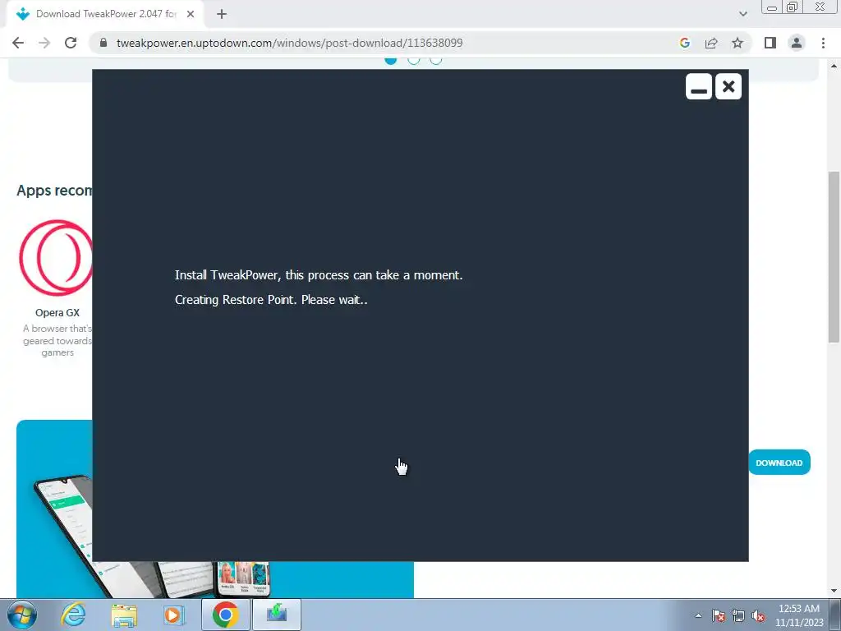Open Action Center flag icon

[x=719, y=615]
